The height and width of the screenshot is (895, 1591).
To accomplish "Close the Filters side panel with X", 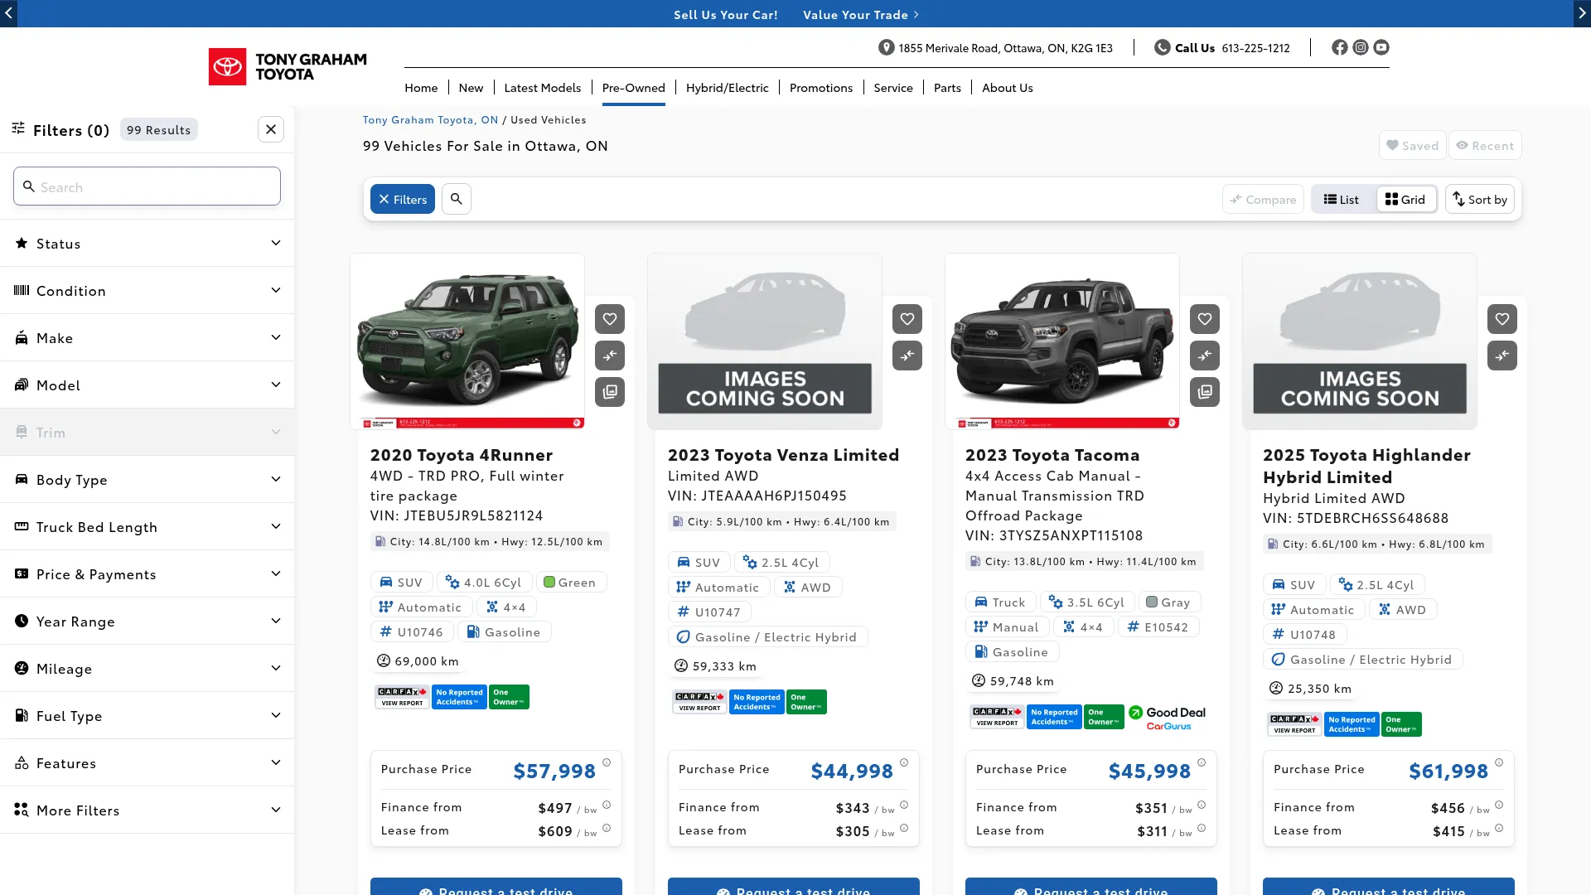I will pos(271,129).
